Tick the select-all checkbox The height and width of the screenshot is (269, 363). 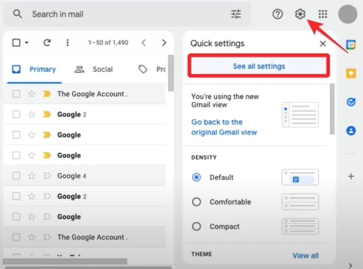(x=16, y=42)
